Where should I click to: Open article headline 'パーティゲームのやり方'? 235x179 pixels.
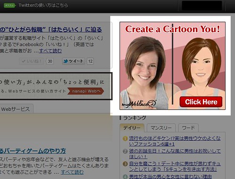33,151
